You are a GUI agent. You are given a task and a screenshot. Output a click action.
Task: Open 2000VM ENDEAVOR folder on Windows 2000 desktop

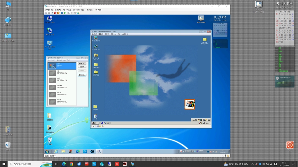tap(205, 41)
